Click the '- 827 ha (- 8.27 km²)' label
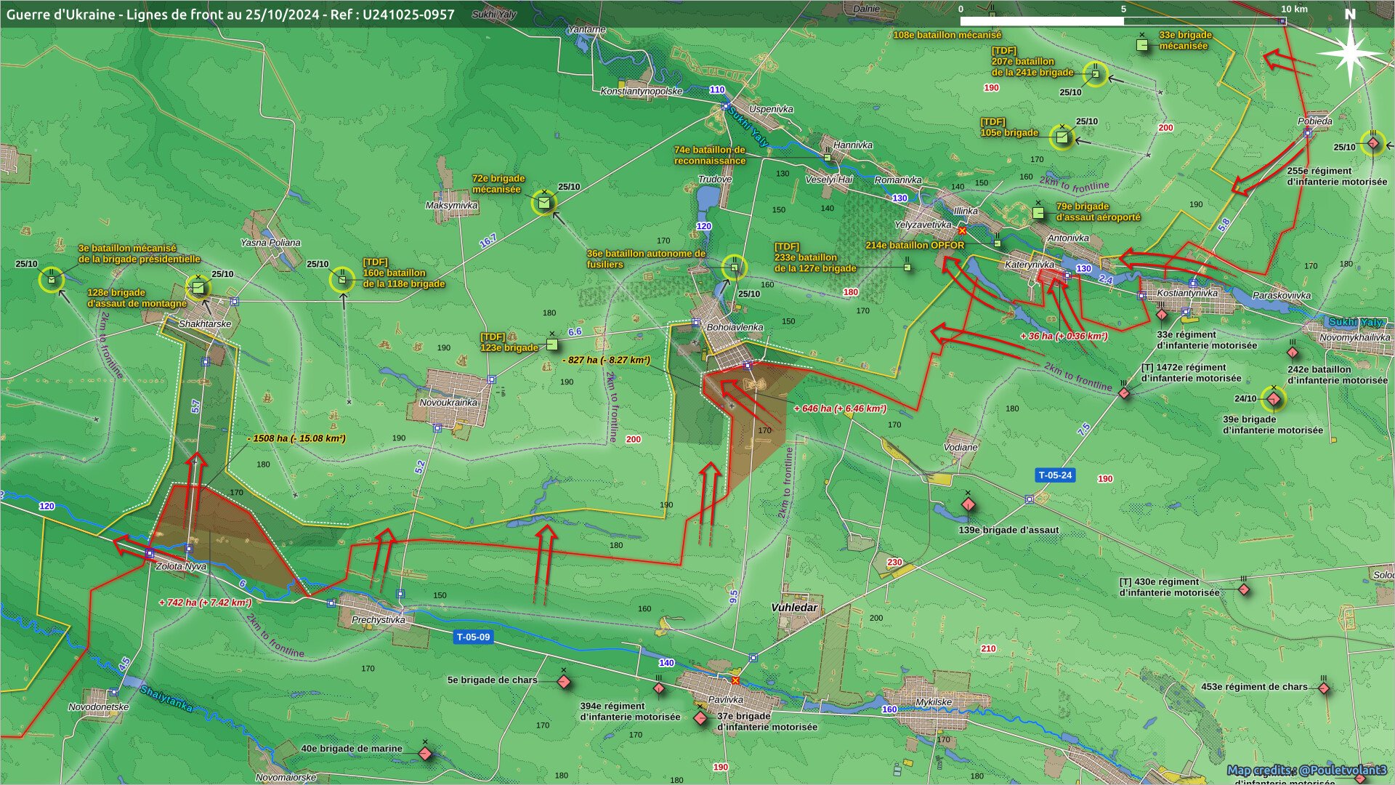Screen dimensions: 1395x785 [x=606, y=360]
